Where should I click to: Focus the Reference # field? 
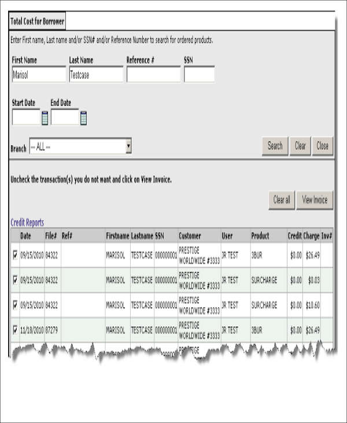pos(153,74)
